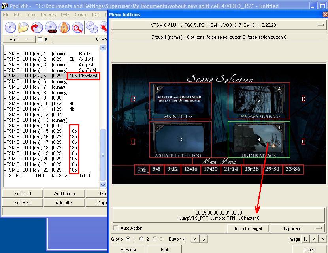
Task: Open the DVD menu
Action: pyautogui.click(x=65, y=15)
